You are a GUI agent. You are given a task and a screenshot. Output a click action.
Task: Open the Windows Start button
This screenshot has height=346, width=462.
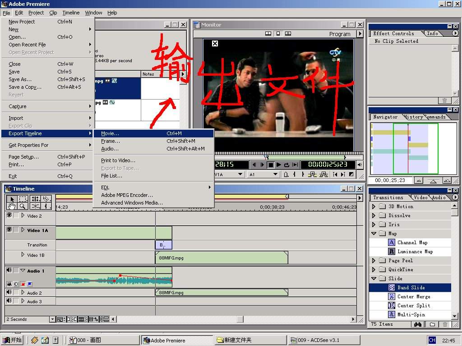[x=12, y=340]
